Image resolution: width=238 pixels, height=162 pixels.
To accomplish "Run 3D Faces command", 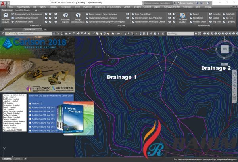I will [x=228, y=18].
